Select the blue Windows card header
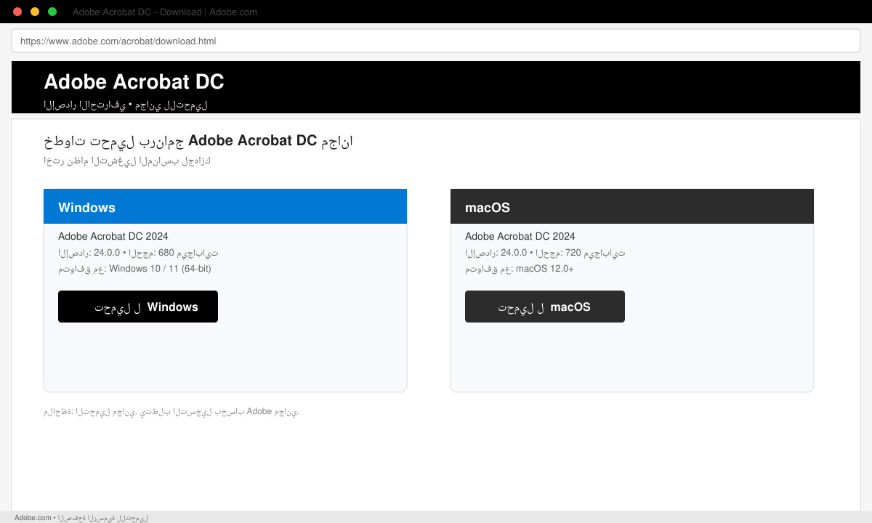The width and height of the screenshot is (872, 523). (x=225, y=206)
